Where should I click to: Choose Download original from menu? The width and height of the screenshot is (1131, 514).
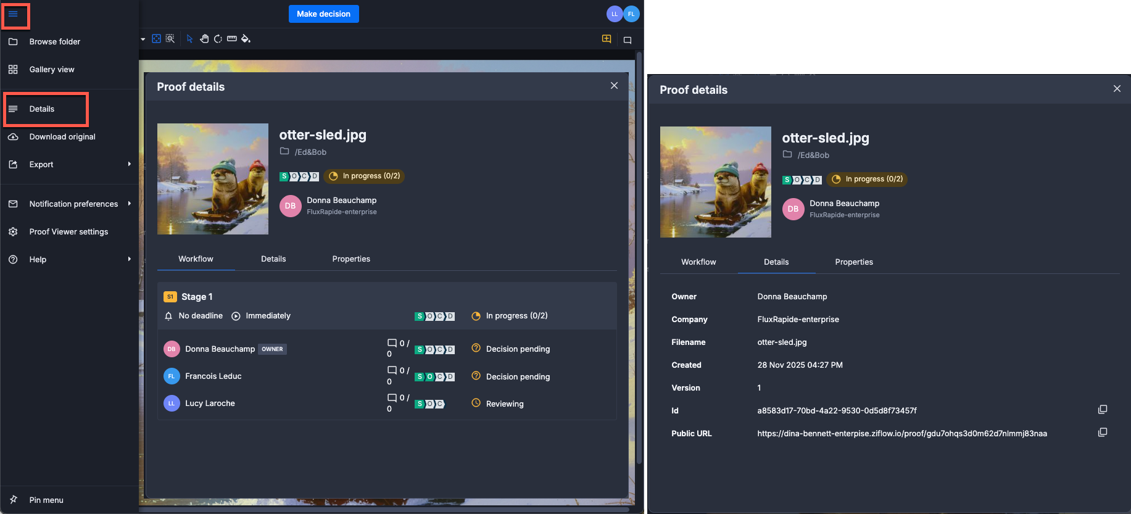[62, 137]
